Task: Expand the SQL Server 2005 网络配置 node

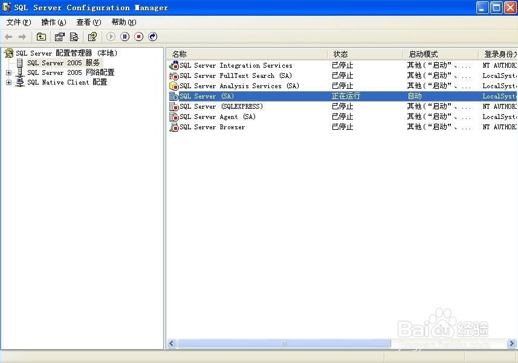Action: (9, 72)
